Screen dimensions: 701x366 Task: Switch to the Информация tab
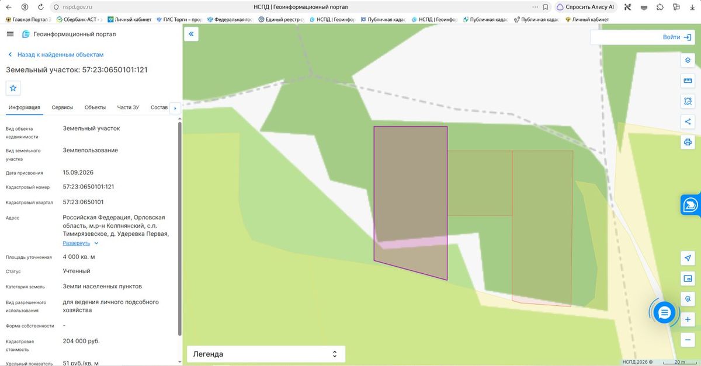pyautogui.click(x=25, y=107)
